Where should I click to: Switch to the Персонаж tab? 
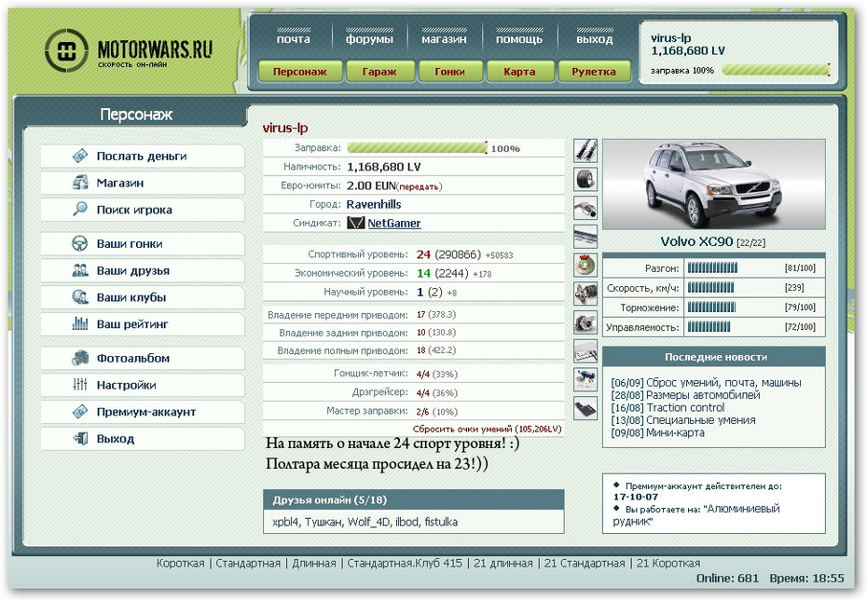point(299,72)
